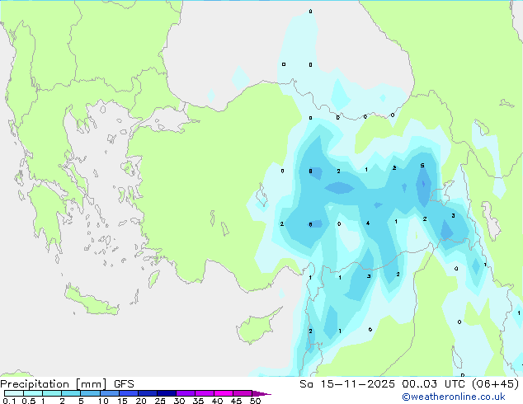Select the 15–20 mm legend color swatch

click(x=128, y=393)
